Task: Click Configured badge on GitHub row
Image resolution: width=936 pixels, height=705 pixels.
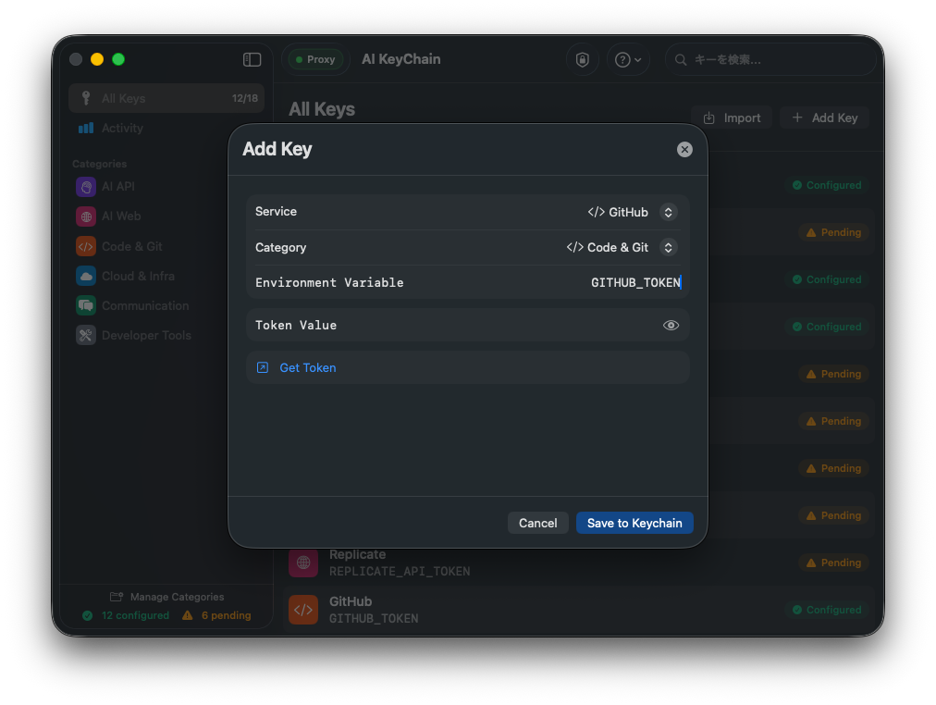Action: tap(827, 610)
